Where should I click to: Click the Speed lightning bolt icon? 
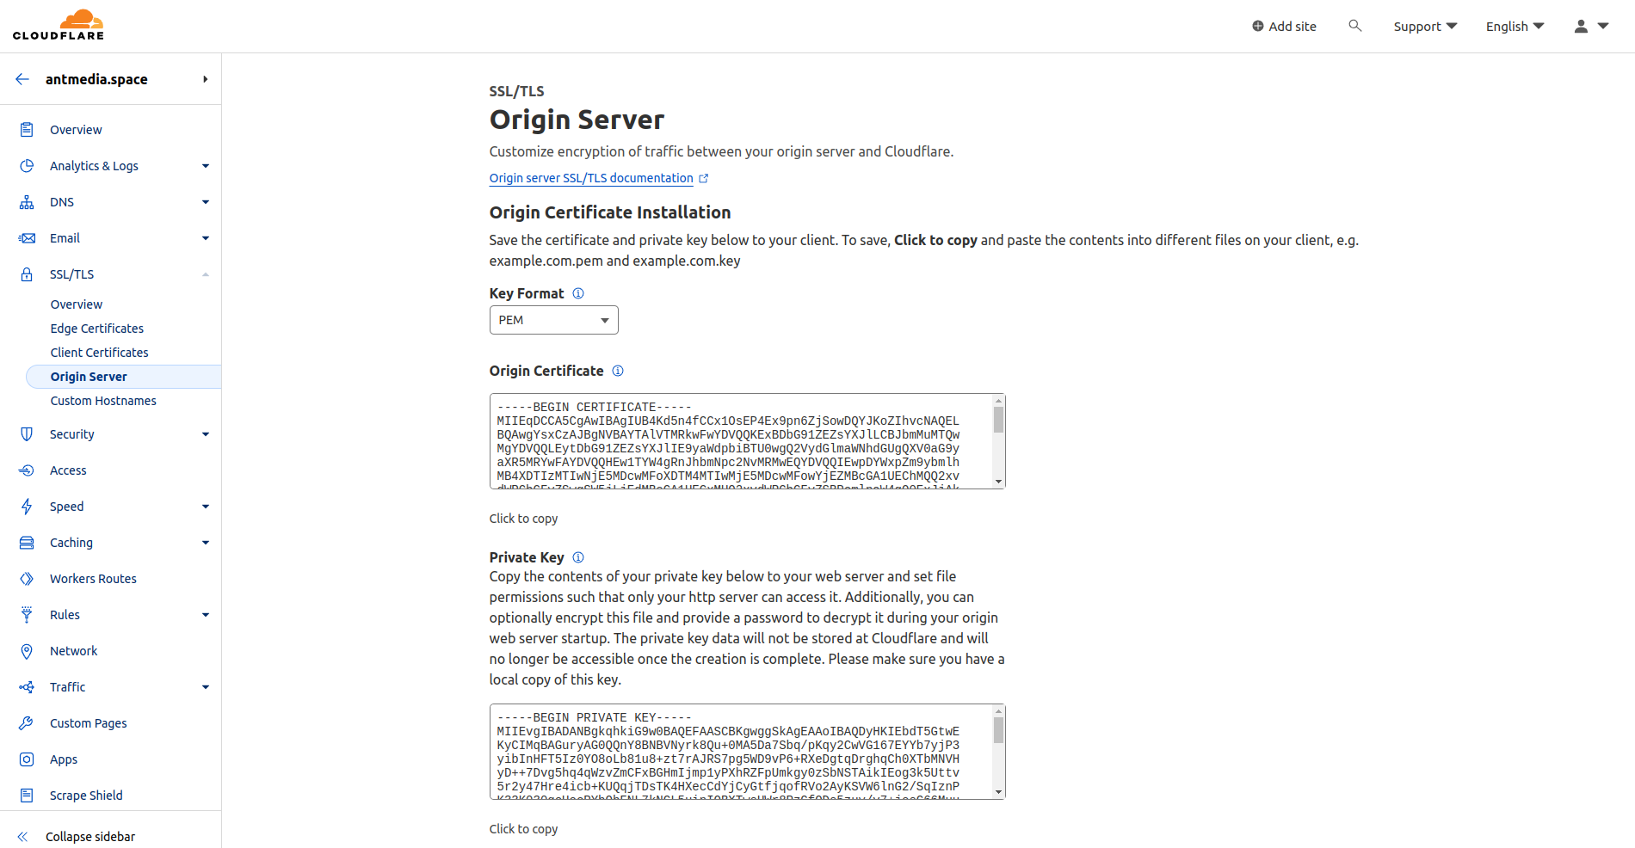(x=27, y=507)
